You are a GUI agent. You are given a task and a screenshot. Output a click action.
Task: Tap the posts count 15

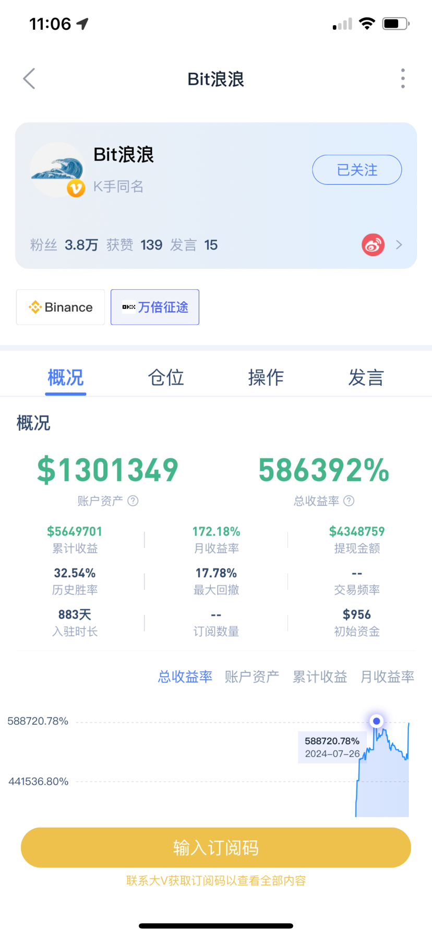click(211, 245)
